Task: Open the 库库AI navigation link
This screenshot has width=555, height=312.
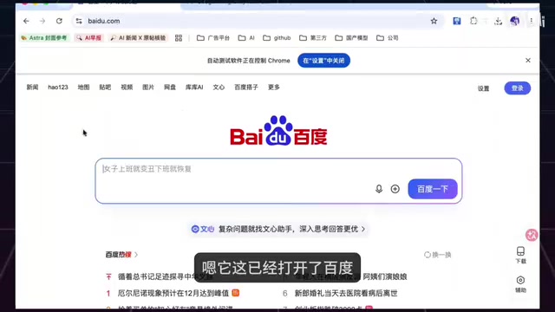Action: click(x=194, y=88)
